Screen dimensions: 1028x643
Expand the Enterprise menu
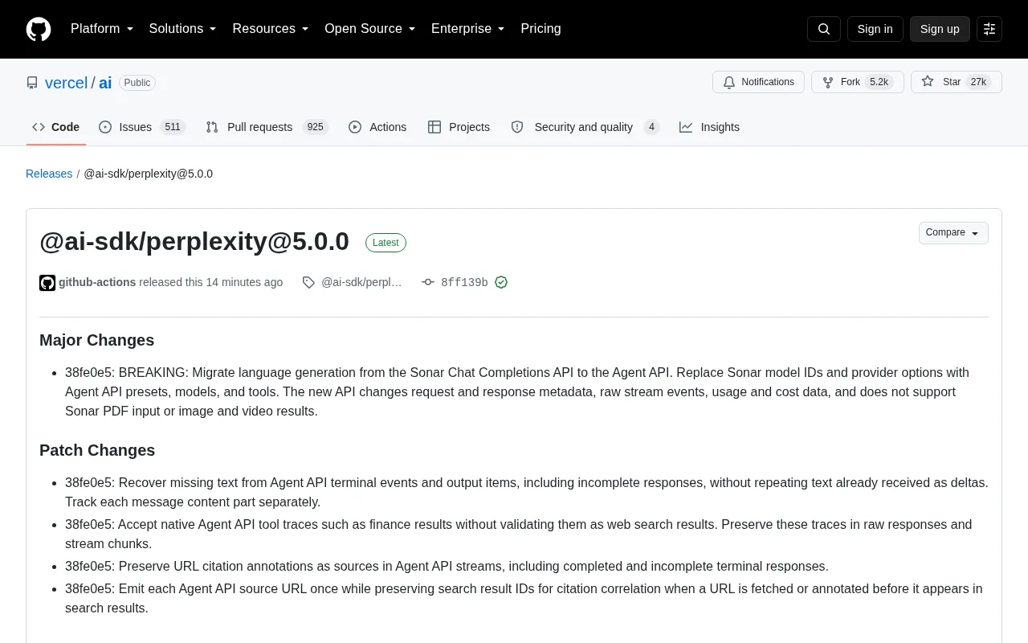(468, 29)
